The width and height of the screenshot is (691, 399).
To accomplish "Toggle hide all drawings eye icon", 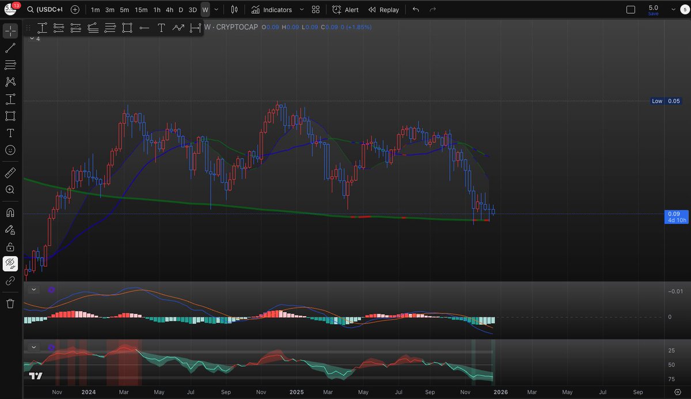I will tap(10, 264).
